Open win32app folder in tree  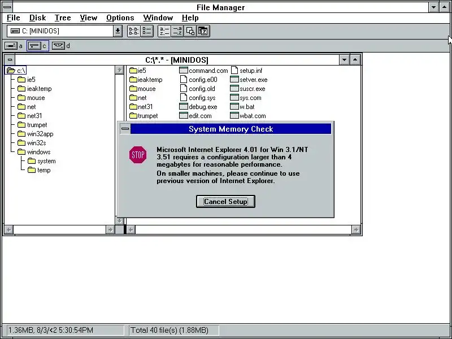tap(36, 134)
